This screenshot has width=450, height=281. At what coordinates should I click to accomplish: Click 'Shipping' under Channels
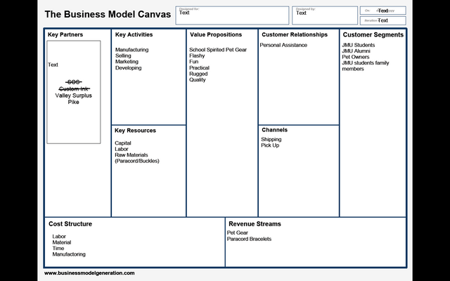271,139
